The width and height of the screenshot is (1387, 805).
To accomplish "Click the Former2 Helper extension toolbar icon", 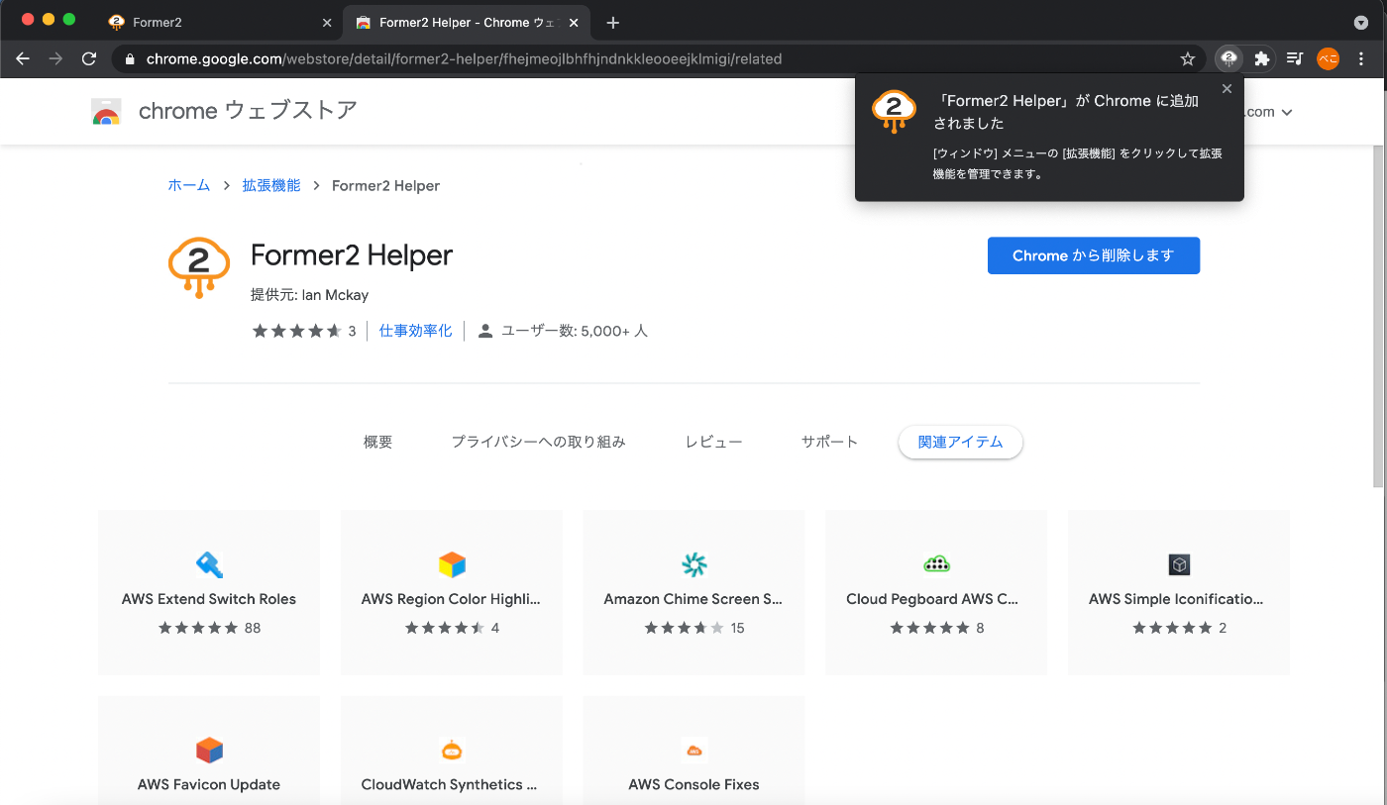I will [1228, 58].
